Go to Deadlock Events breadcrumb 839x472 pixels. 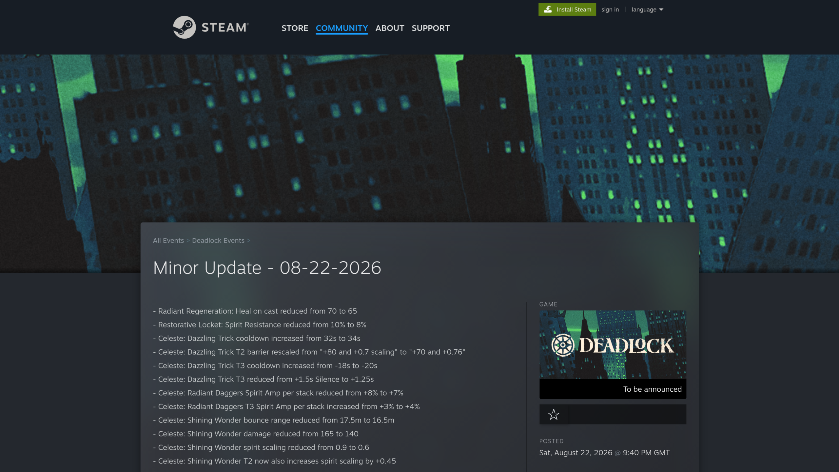tap(218, 241)
